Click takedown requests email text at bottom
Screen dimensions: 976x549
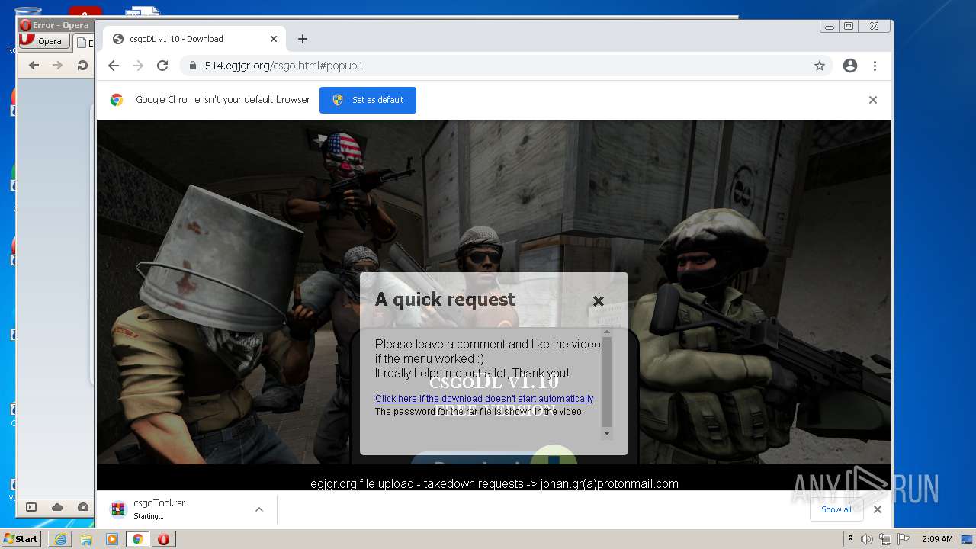click(x=494, y=483)
